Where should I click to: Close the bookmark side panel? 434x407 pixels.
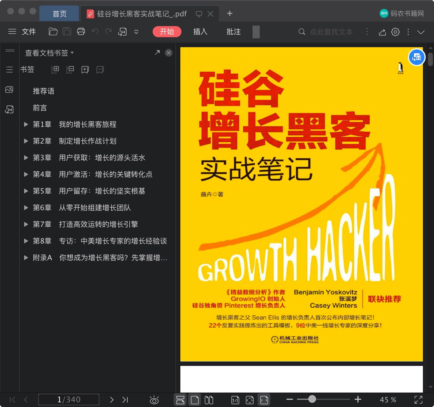(x=169, y=53)
